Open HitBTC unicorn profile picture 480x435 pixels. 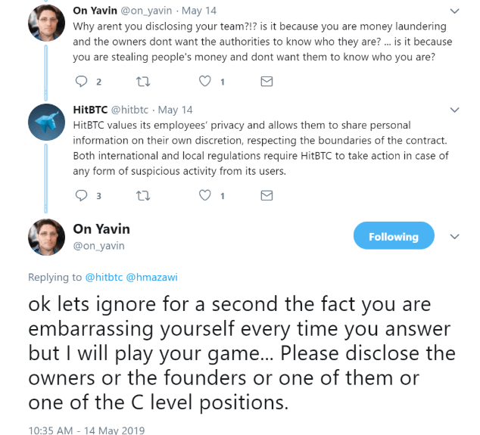46,122
